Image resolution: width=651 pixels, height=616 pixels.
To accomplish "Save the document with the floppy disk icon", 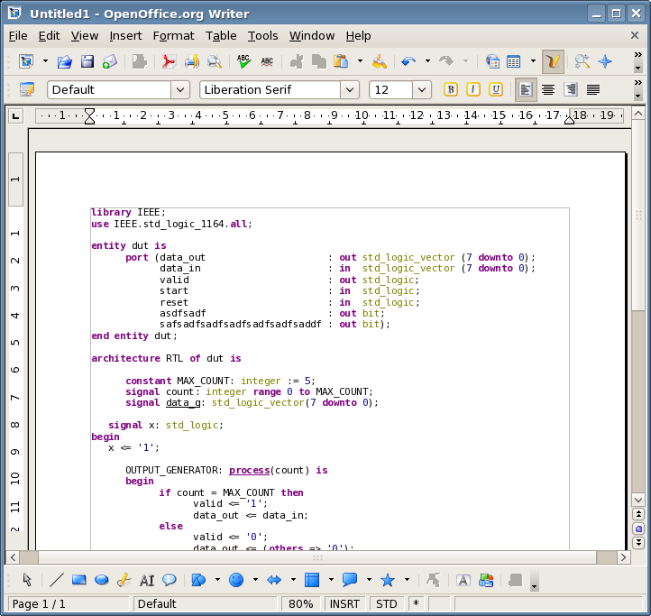I will 87,61.
